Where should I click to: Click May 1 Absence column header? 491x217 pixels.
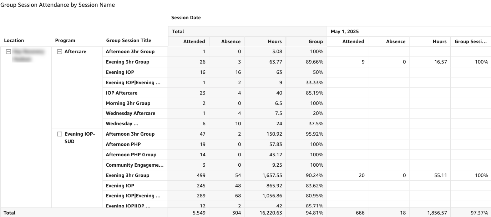tap(395, 41)
